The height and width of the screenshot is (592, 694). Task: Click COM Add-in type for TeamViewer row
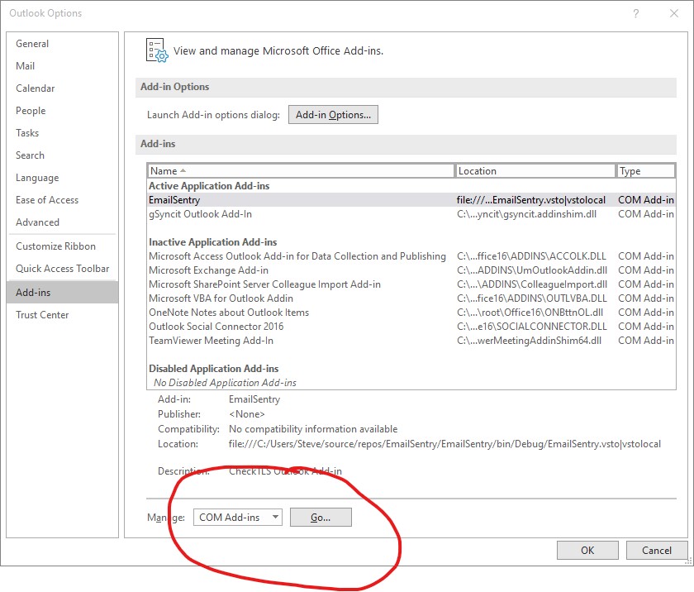click(646, 341)
